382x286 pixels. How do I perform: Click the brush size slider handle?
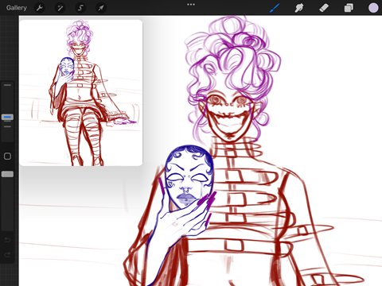[7, 117]
